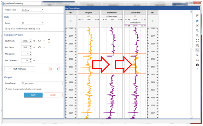The width and height of the screenshot is (203, 126).
Task: Click the upper orange depth marker line in the Original track
Action: (x=89, y=53)
